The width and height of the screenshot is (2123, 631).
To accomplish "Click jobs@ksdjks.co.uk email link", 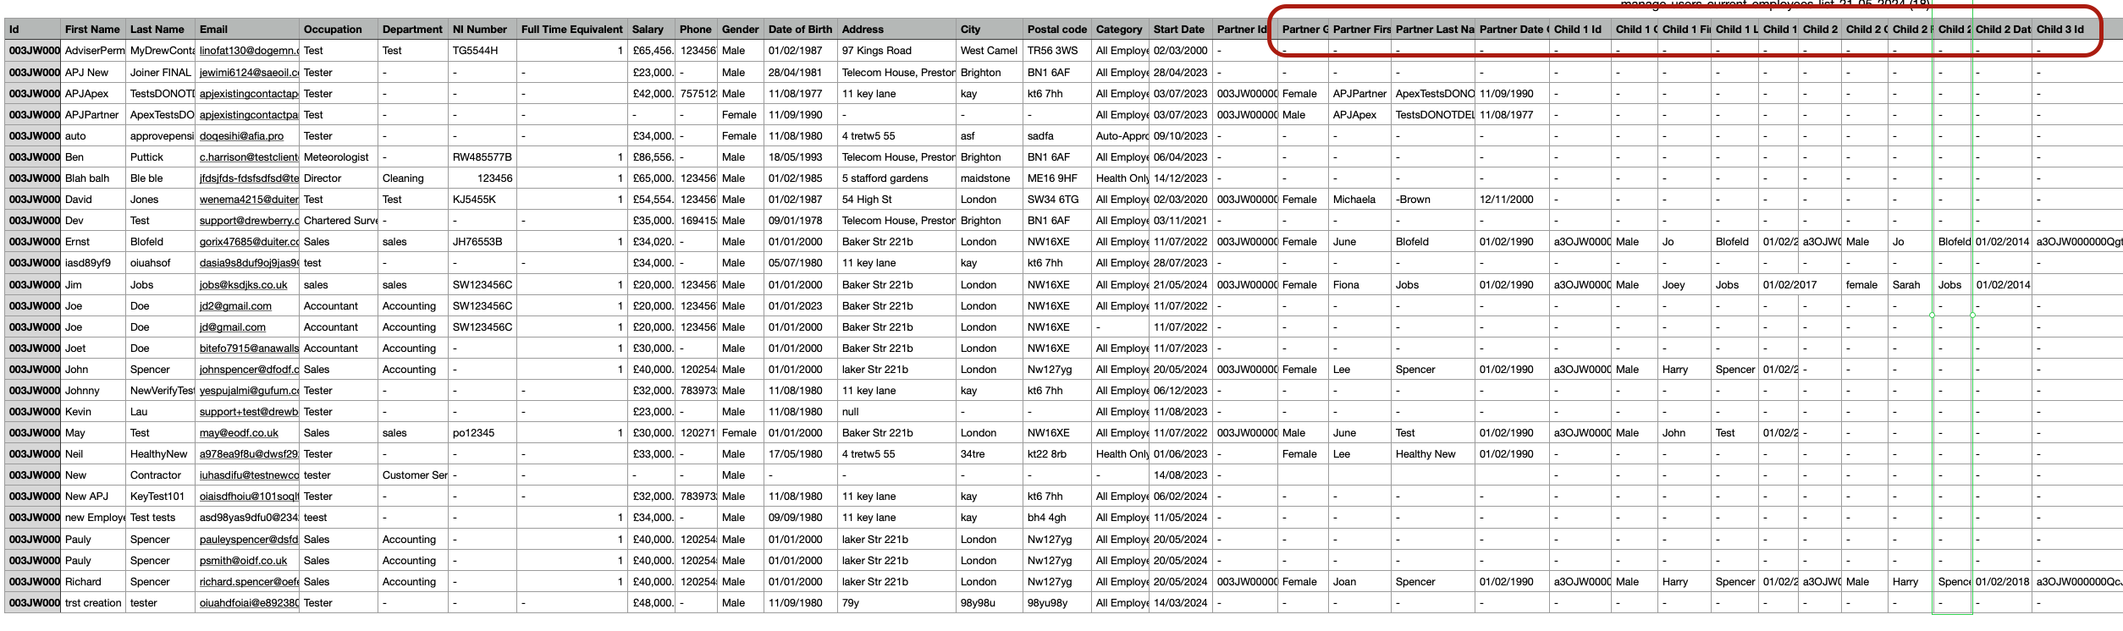I will pyautogui.click(x=244, y=285).
